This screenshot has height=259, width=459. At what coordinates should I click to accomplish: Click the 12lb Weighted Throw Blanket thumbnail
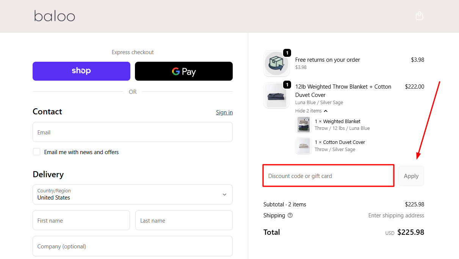(276, 95)
